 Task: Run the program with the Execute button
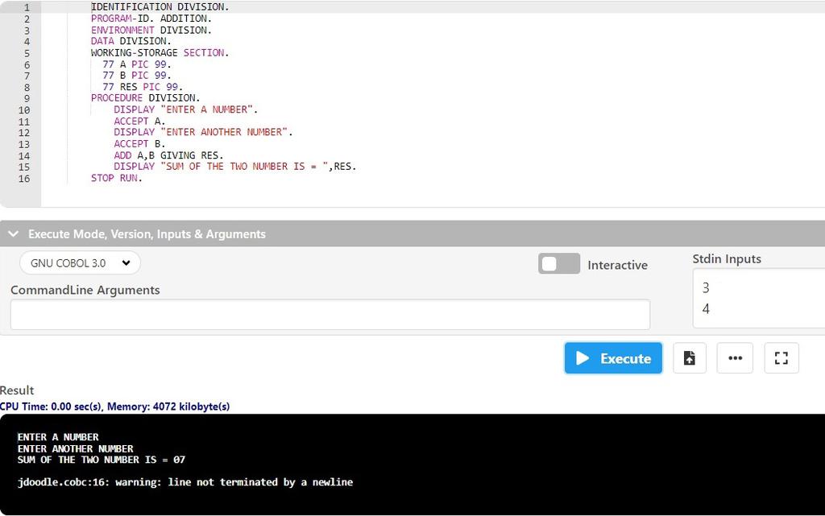coord(613,357)
